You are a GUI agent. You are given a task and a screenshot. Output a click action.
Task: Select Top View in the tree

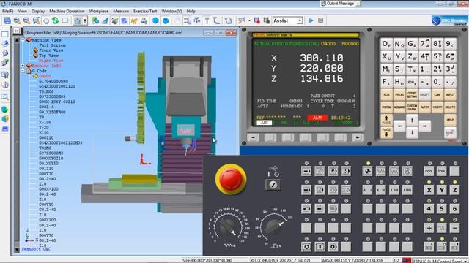[x=48, y=56]
